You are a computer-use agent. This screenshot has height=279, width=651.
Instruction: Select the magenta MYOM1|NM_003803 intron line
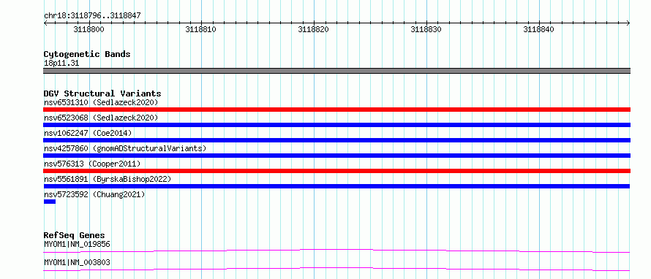(336, 269)
